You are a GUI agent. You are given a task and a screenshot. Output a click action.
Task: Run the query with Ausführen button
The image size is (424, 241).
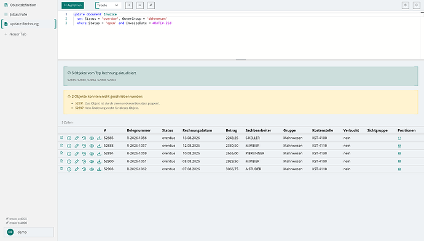point(73,5)
